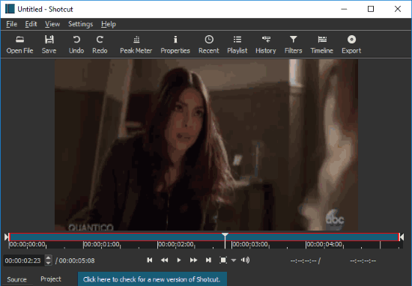The width and height of the screenshot is (412, 286).
Task: Switch to the Project tab
Action: point(51,279)
